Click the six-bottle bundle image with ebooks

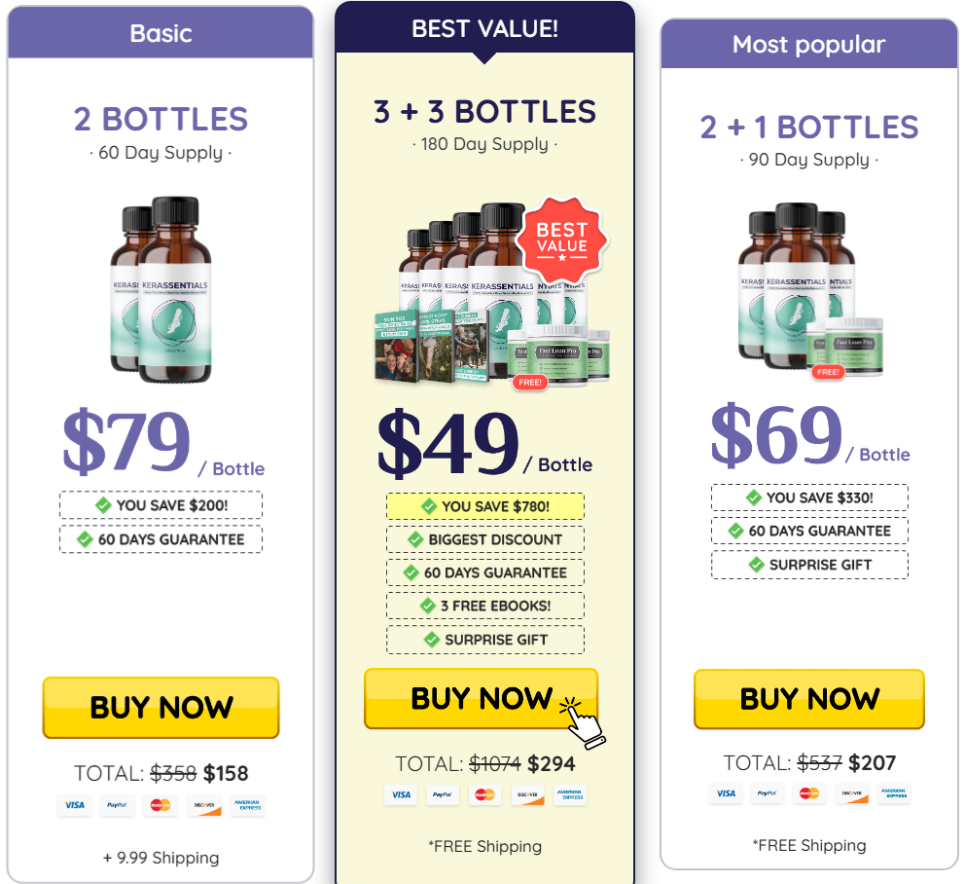(x=492, y=294)
